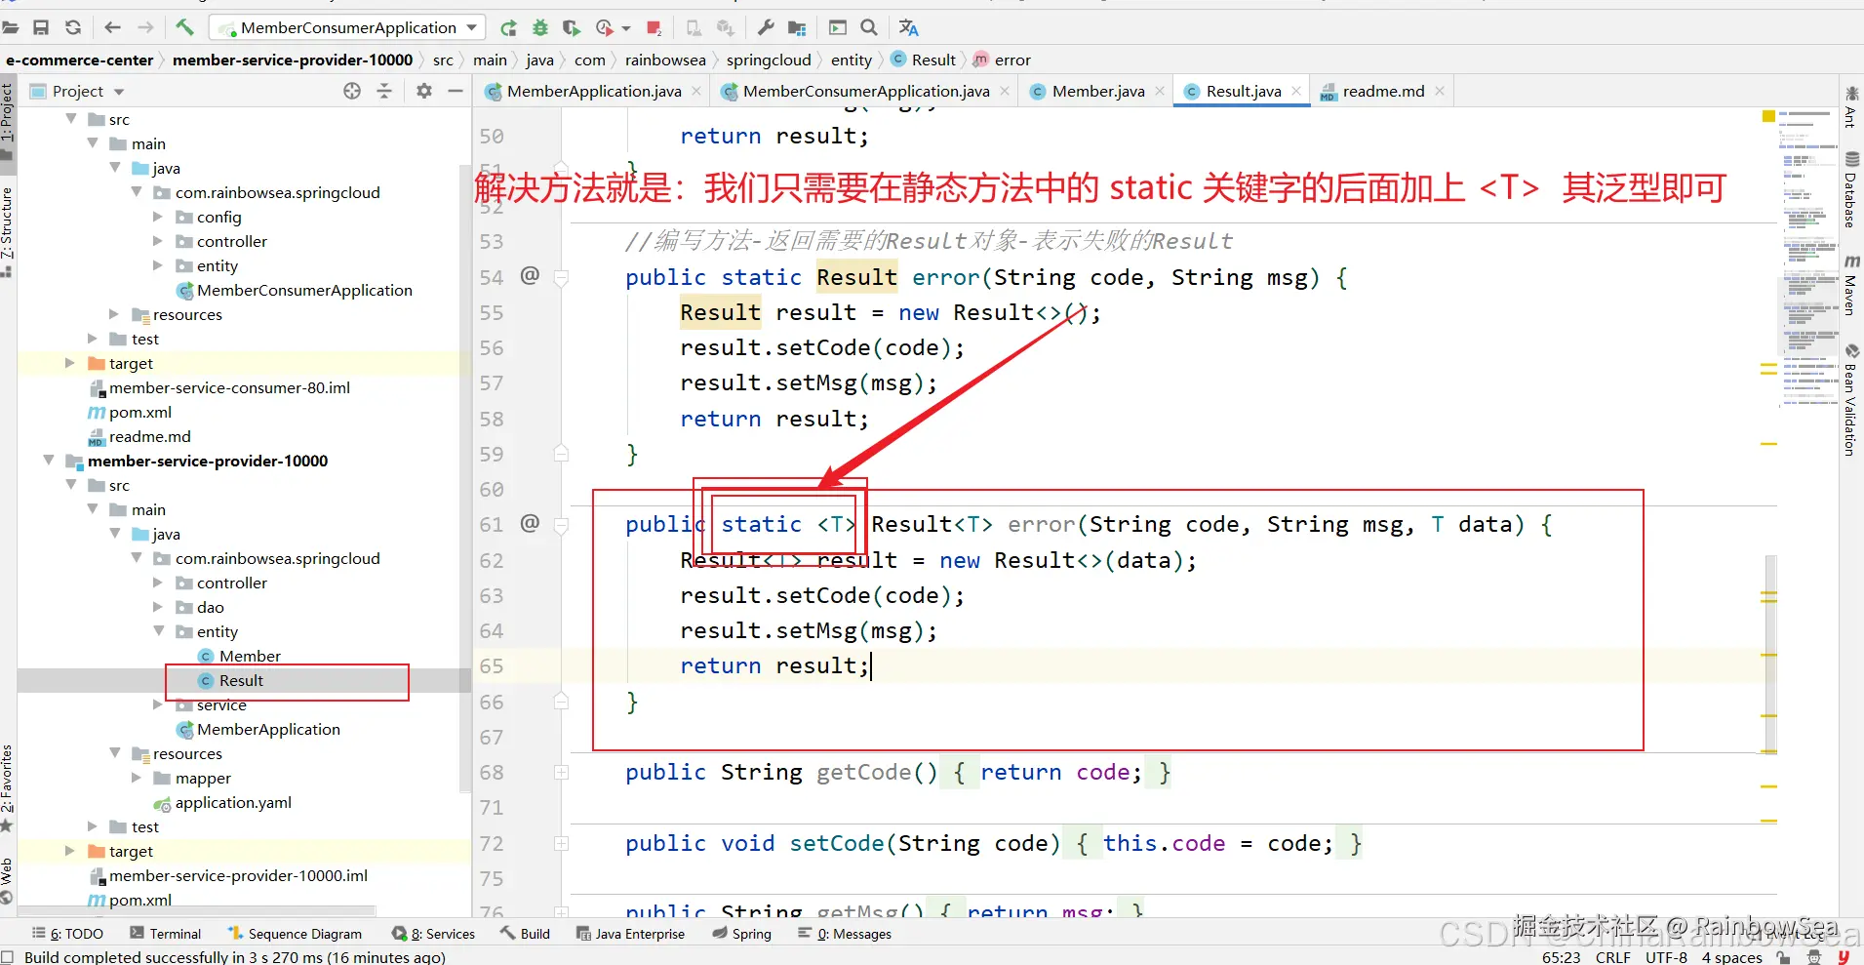1864x965 pixels.
Task: Save all files with the disk icon
Action: pyautogui.click(x=41, y=27)
